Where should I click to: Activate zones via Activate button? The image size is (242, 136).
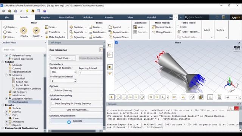pyautogui.click(x=96, y=37)
